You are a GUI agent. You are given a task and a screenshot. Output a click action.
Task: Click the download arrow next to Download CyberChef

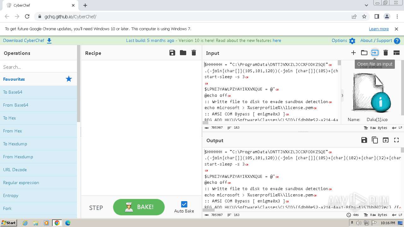[x=49, y=41]
